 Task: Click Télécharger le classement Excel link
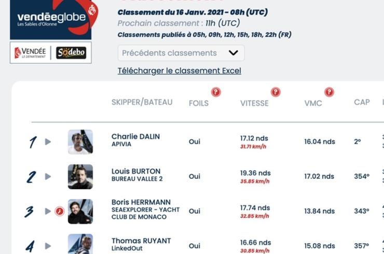(x=179, y=70)
